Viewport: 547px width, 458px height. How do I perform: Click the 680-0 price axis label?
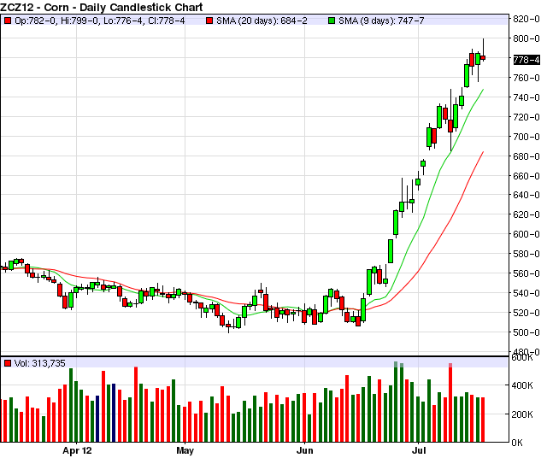(526, 156)
